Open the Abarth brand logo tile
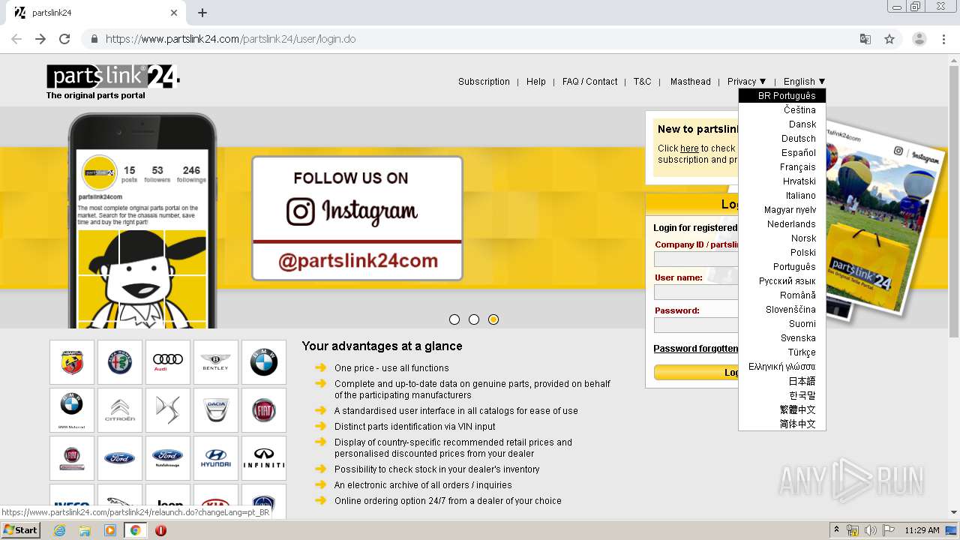 coord(72,362)
